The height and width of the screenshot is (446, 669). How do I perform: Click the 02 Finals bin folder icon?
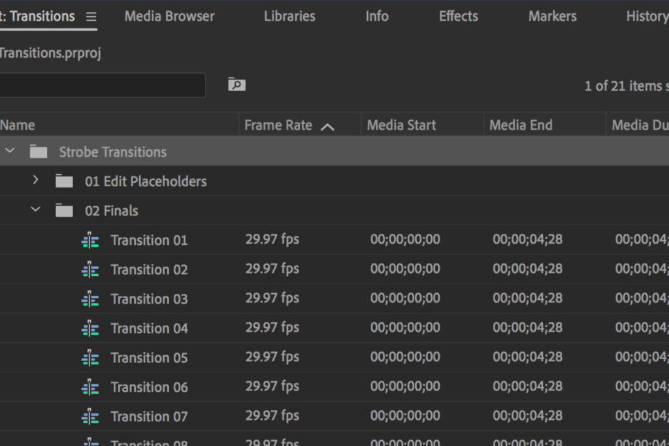point(64,211)
